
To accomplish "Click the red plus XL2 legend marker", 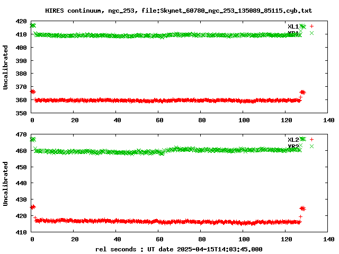I will pyautogui.click(x=311, y=140).
